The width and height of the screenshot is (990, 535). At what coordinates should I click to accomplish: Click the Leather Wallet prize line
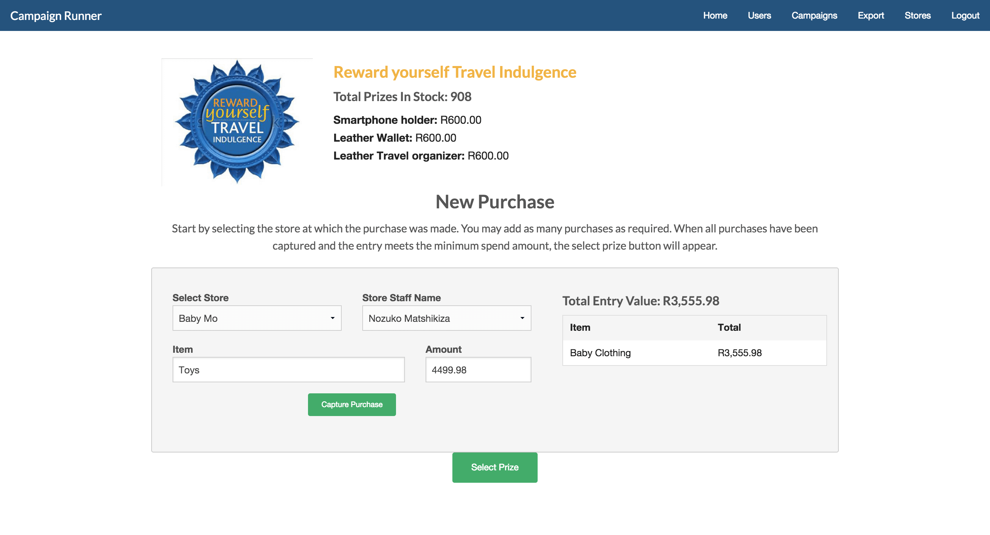(395, 138)
